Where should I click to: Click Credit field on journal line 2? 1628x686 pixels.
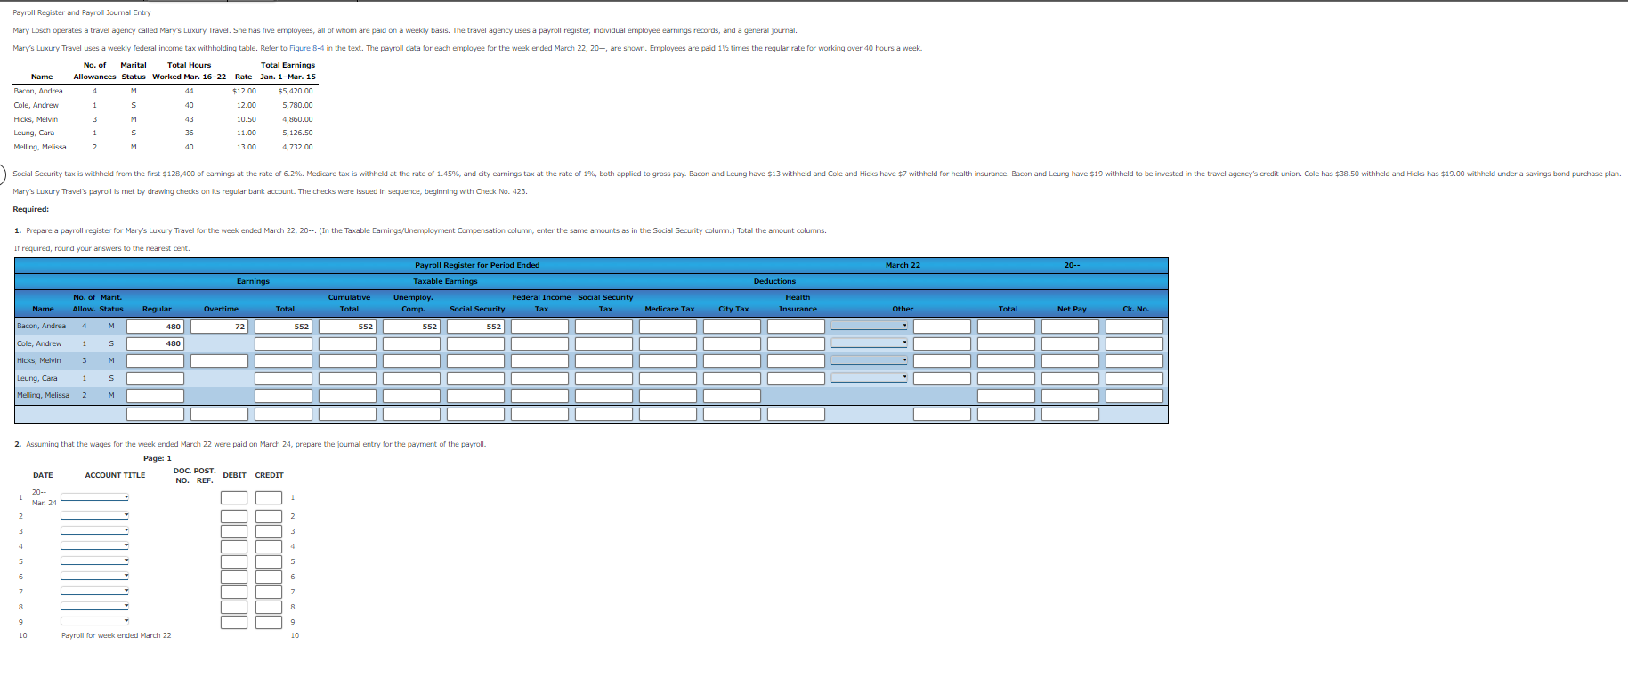coord(269,516)
